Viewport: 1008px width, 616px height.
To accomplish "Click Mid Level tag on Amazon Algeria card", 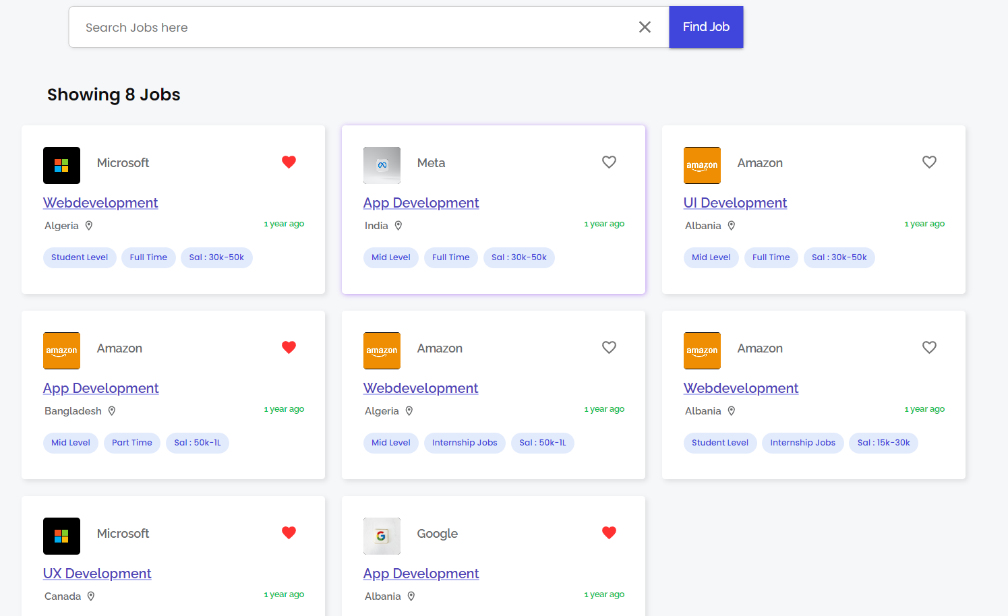I will [391, 443].
